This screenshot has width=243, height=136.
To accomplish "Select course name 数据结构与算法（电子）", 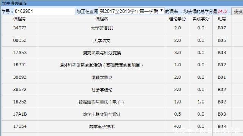I will click(101, 102).
